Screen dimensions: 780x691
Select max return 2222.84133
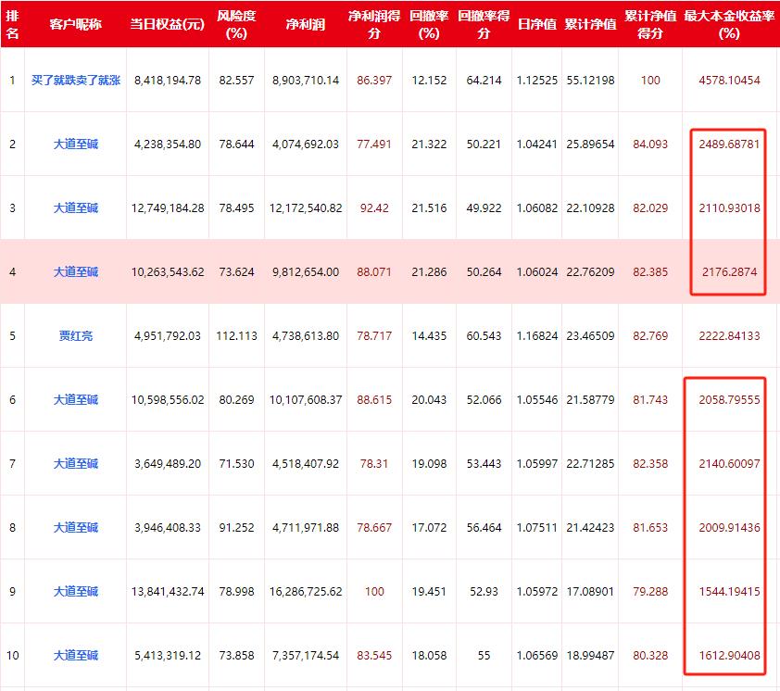tap(729, 336)
